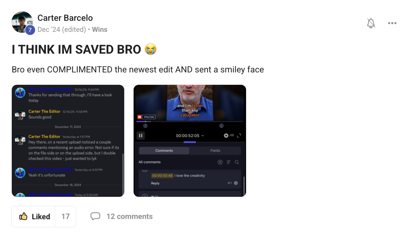Click the thumbs-up icon on the post
This screenshot has width=416, height=232.
pyautogui.click(x=23, y=217)
